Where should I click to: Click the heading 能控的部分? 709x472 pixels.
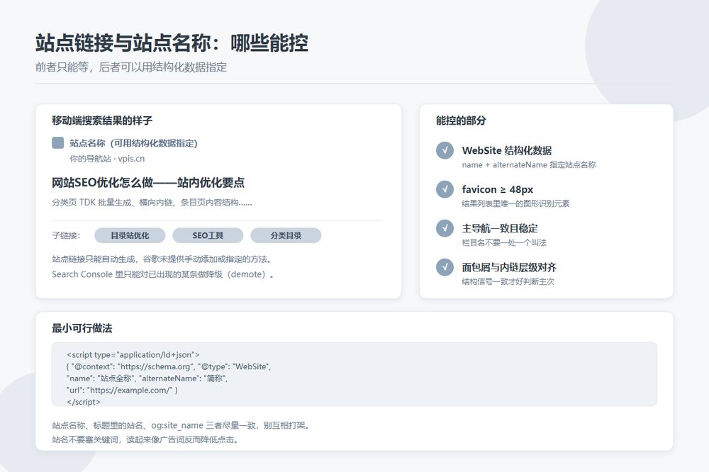click(462, 120)
